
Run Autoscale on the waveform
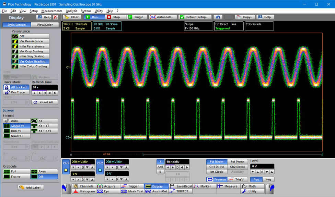[x=163, y=17]
